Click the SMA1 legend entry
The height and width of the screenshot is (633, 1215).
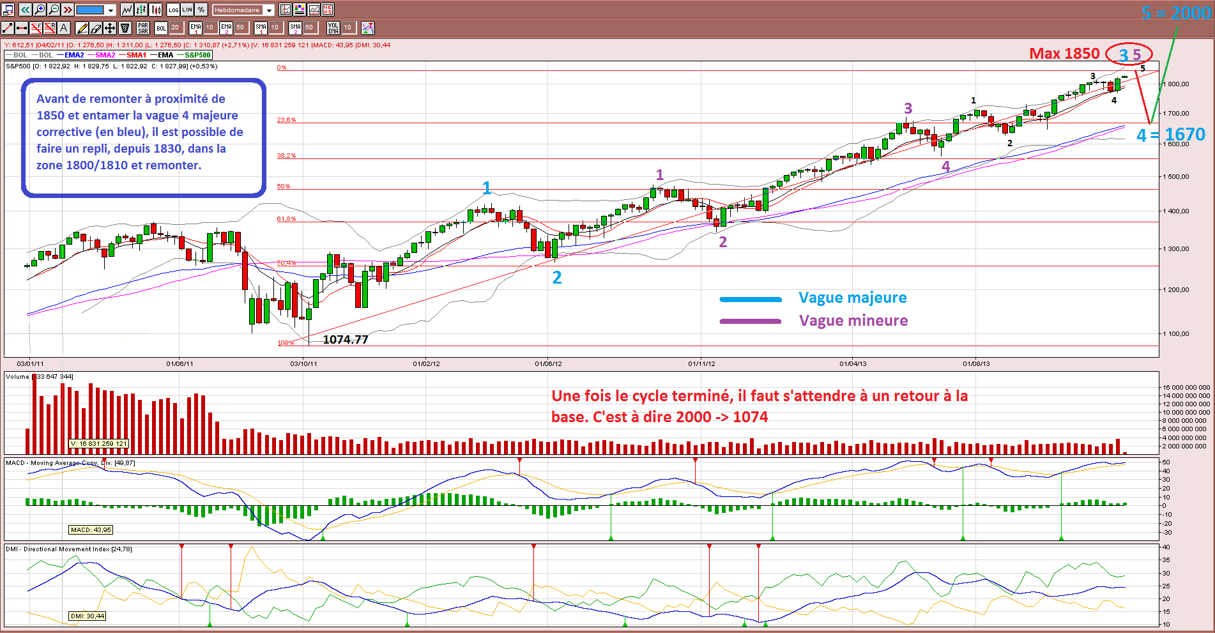pos(132,56)
